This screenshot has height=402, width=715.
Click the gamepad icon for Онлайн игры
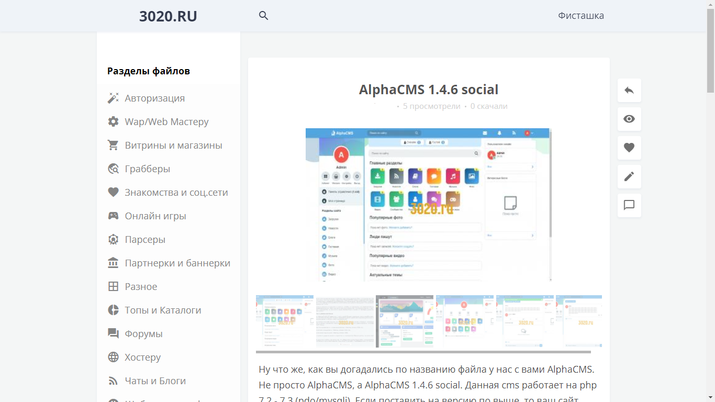(113, 216)
